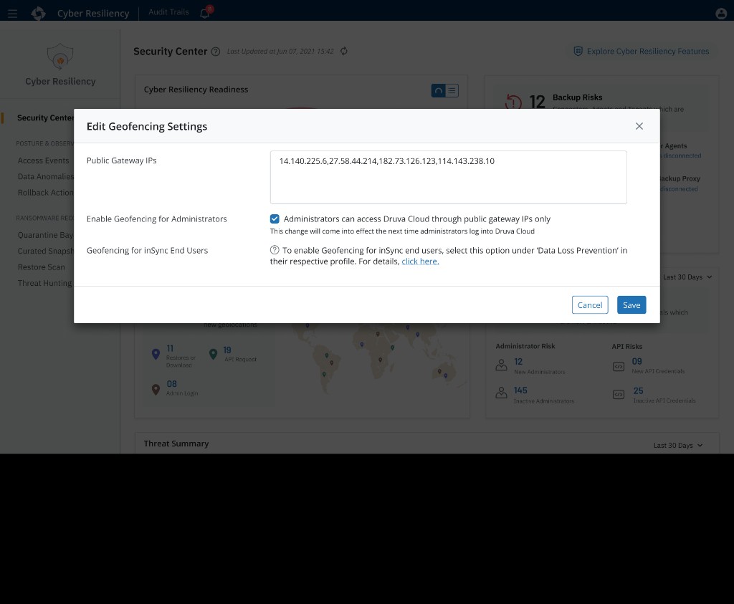Click the Backup Risks clock icon

point(513,102)
